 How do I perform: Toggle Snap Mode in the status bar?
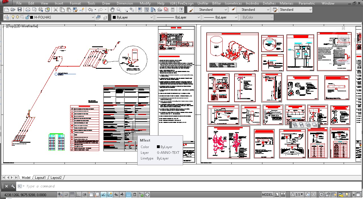(66, 195)
